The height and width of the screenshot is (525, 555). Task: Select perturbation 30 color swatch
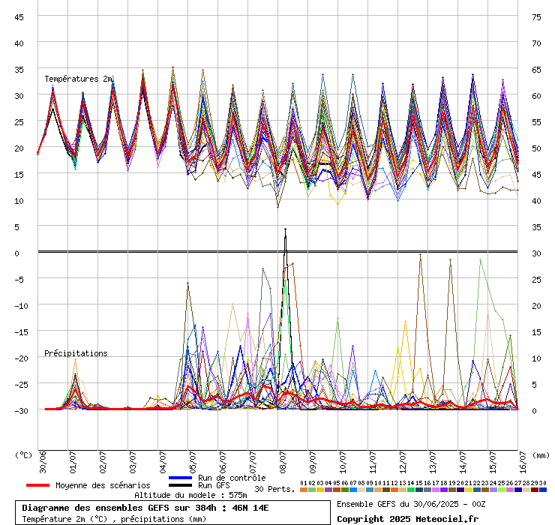coord(542,490)
